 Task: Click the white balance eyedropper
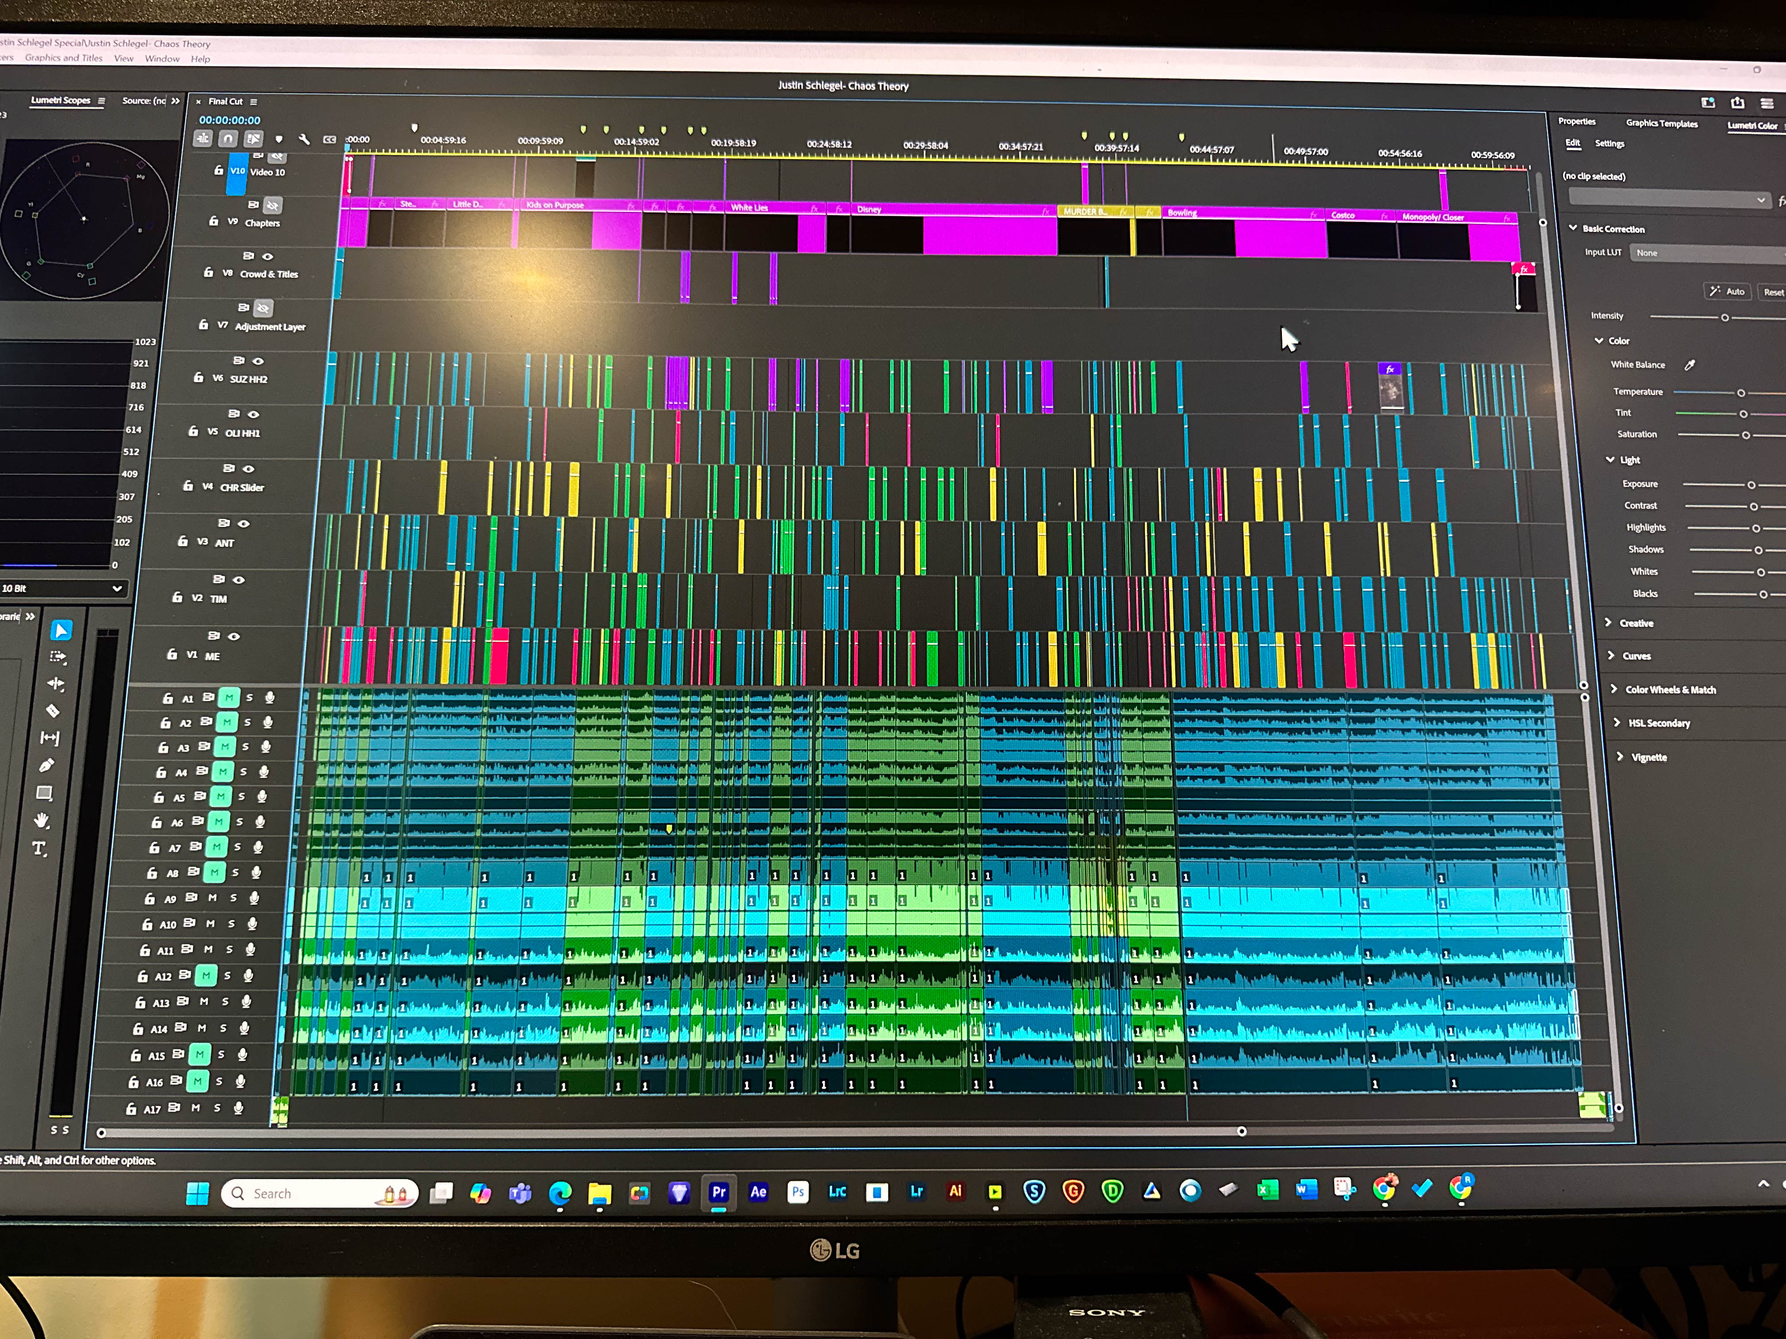pos(1689,365)
